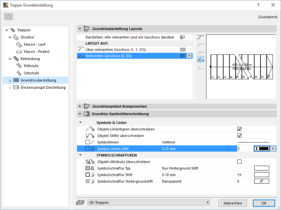
Task: Click Objekt-Stifte überschreiben icon
Action: coord(90,136)
